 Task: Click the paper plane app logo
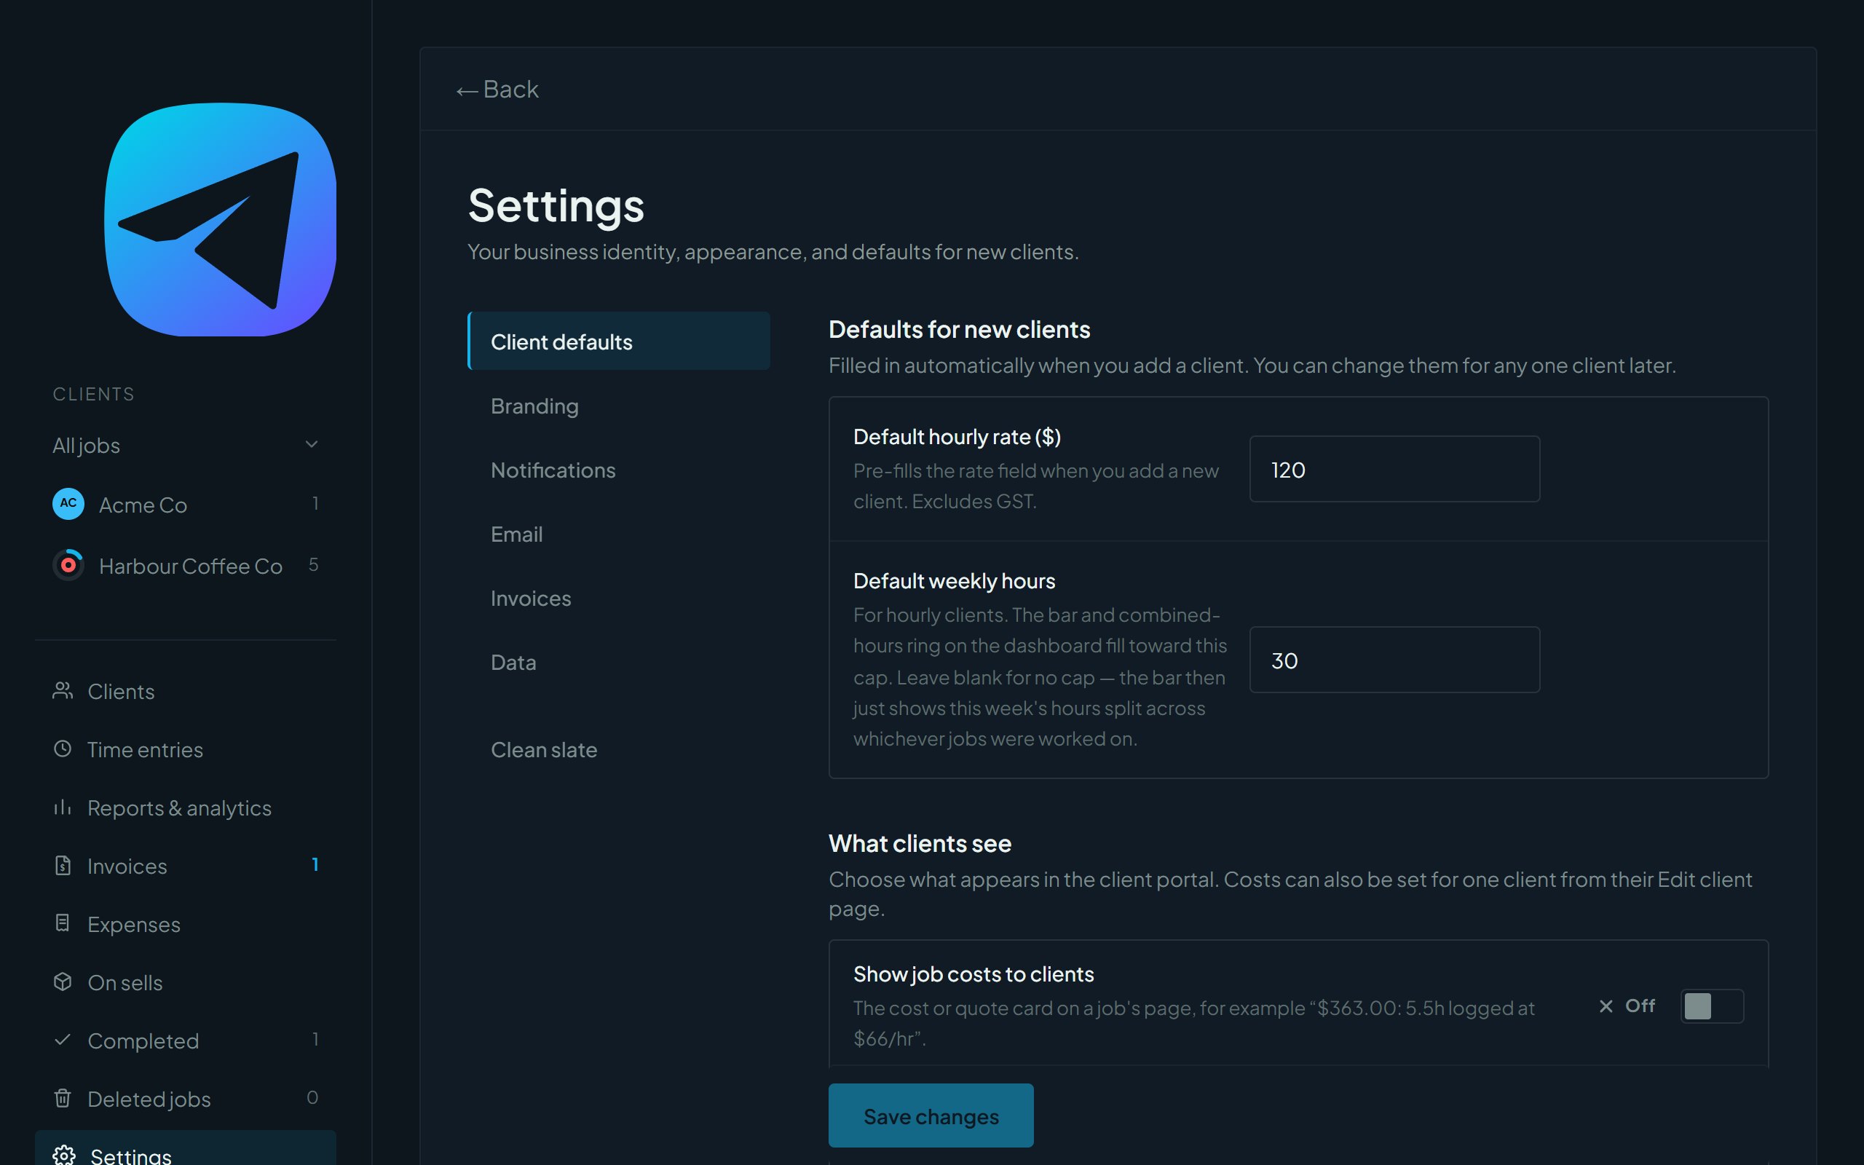221,220
